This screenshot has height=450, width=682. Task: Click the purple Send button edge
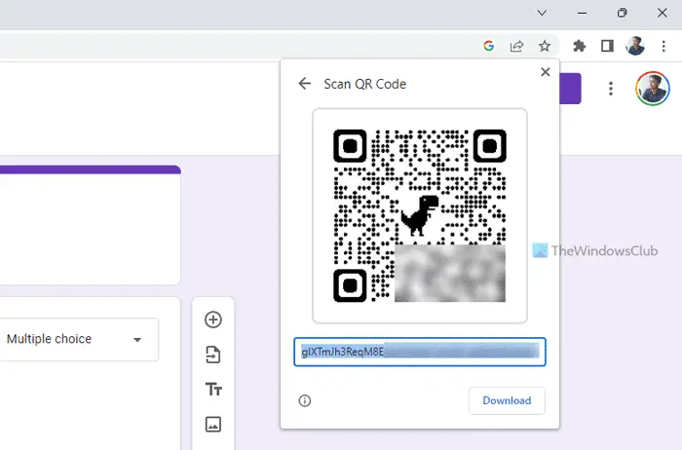[x=570, y=89]
